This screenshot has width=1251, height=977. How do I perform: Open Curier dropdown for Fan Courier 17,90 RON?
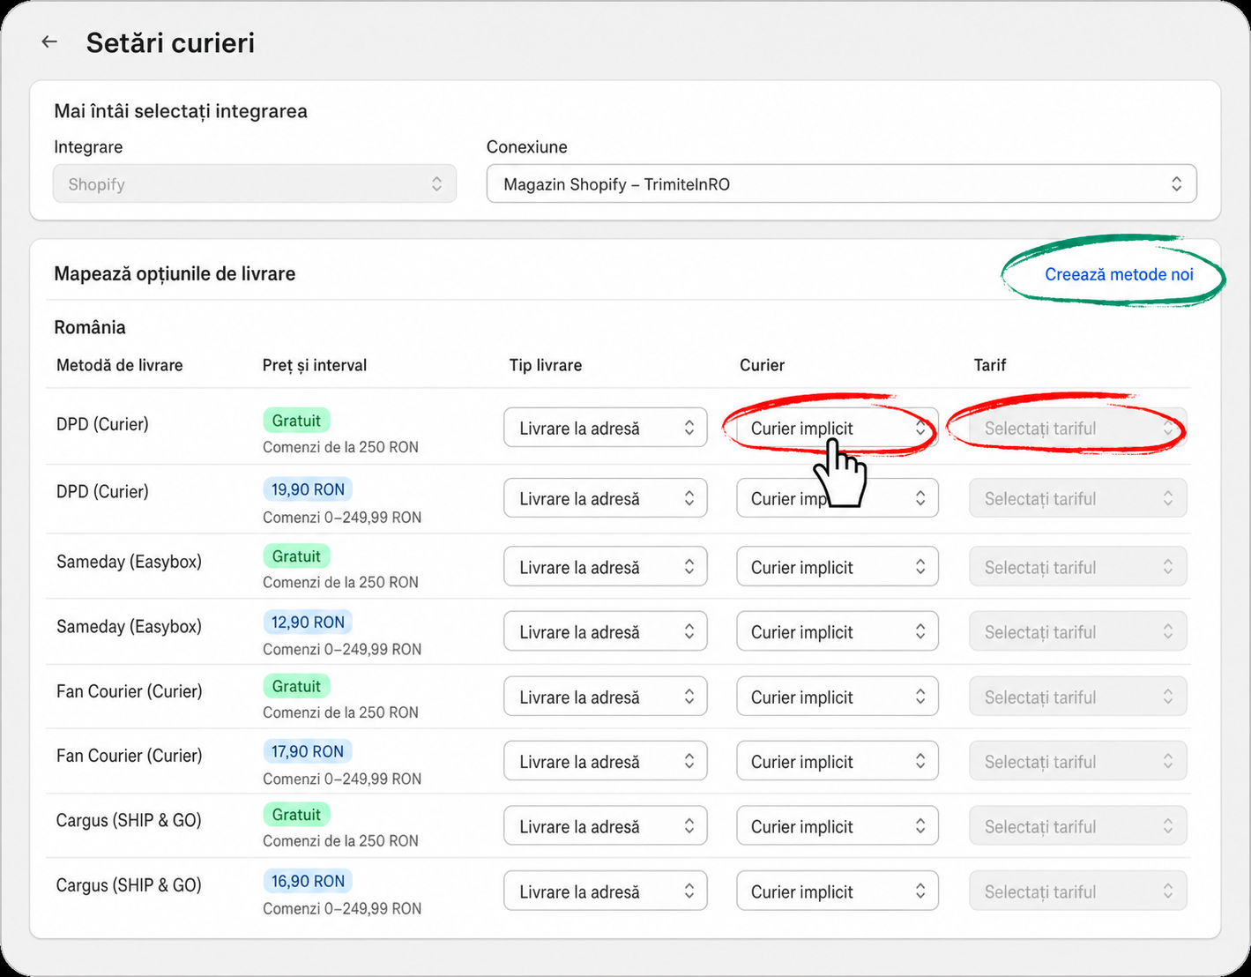pos(837,761)
